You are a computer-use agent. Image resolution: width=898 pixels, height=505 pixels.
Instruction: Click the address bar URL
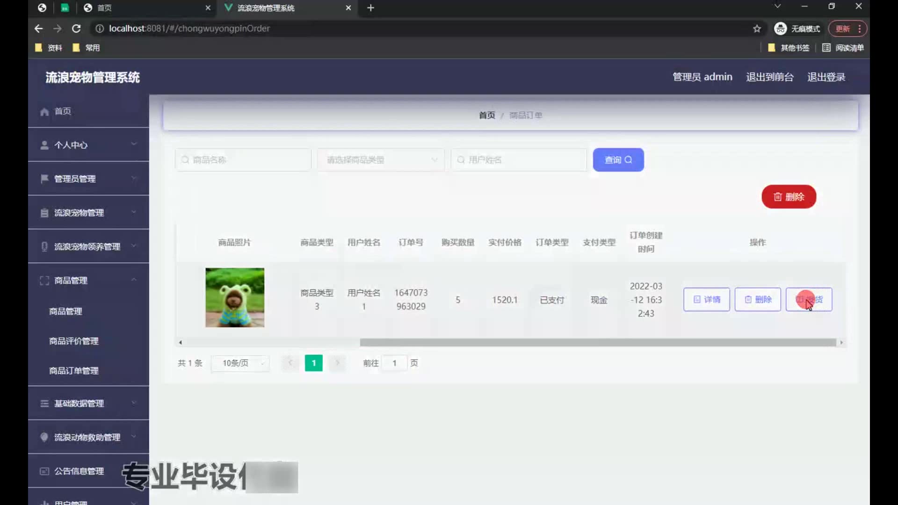(189, 29)
